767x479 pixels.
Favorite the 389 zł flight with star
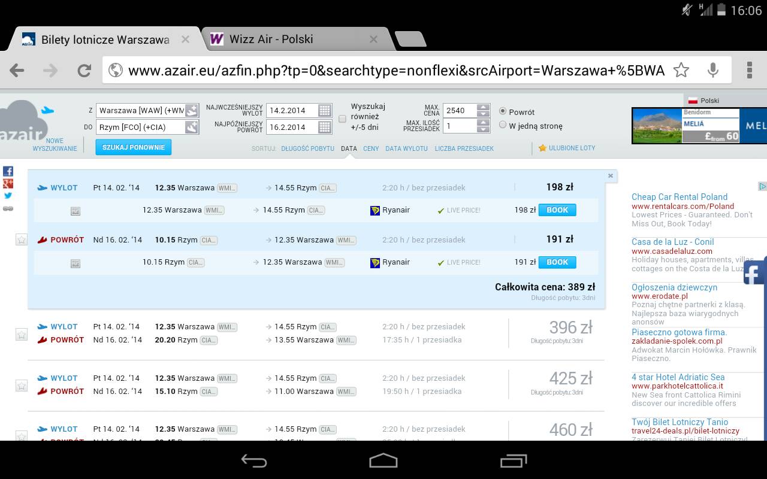point(22,239)
